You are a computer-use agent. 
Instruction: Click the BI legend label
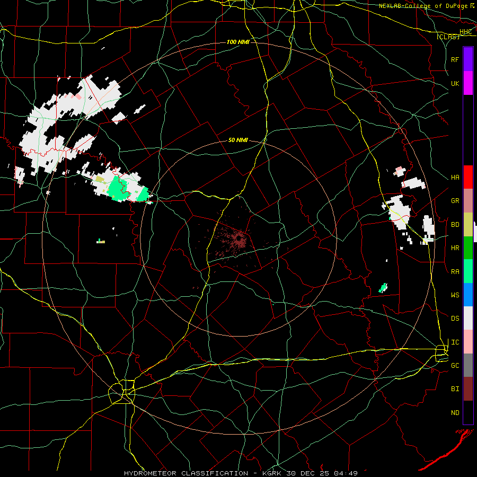pos(455,389)
